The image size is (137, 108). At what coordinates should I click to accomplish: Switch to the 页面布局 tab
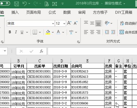click(34, 12)
